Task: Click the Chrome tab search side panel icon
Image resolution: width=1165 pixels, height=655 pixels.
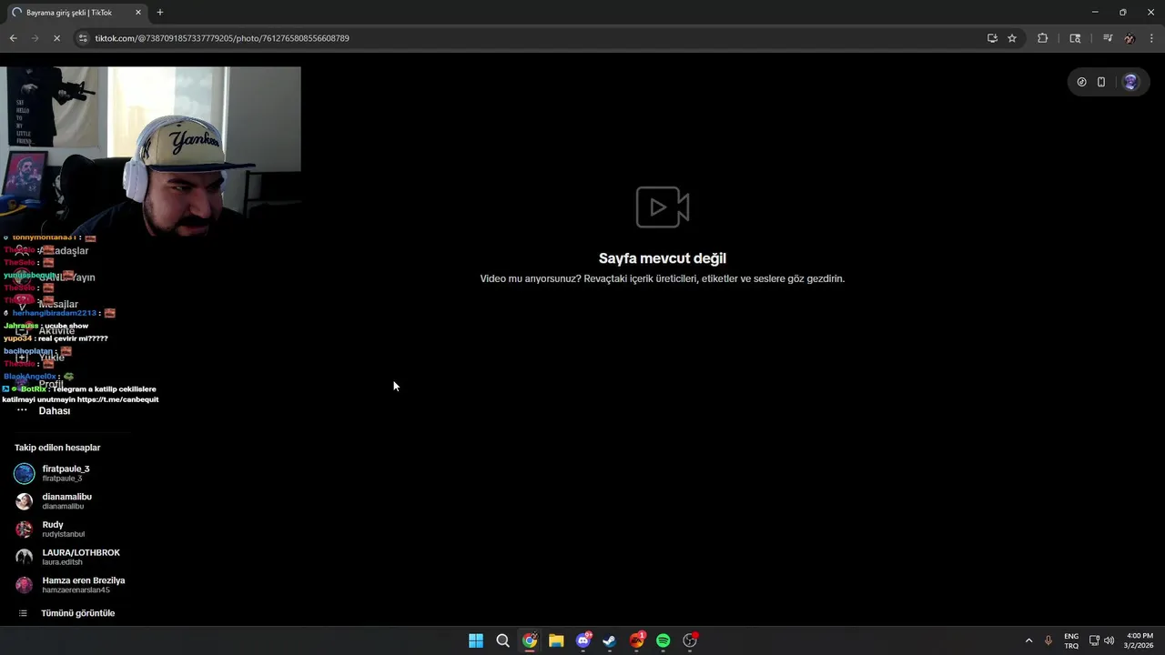Action: tap(1075, 38)
